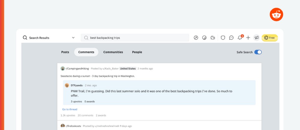Open the Popular arrow icon

196,38
